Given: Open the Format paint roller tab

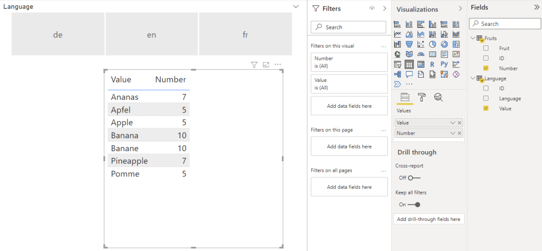Looking at the screenshot, I should [x=422, y=97].
